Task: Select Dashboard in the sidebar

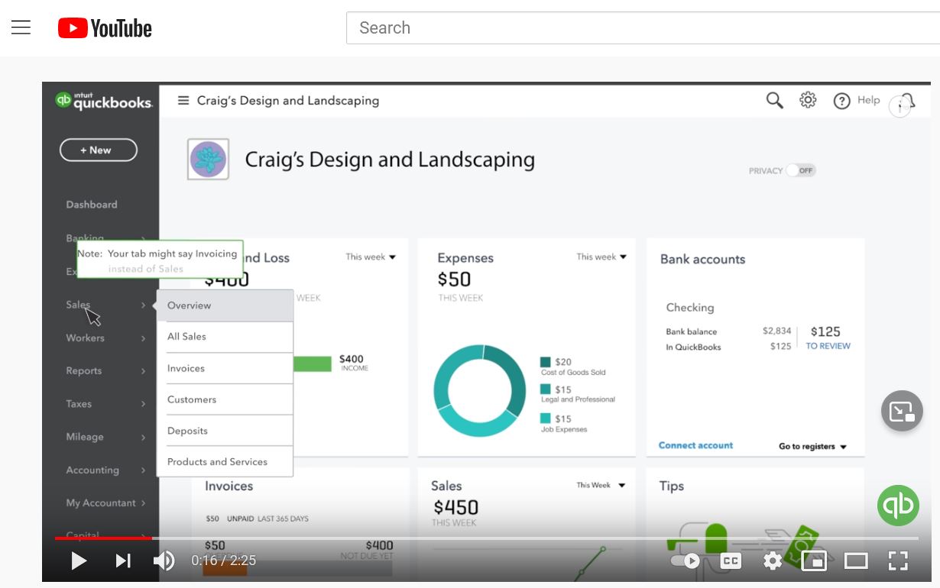Action: point(92,205)
